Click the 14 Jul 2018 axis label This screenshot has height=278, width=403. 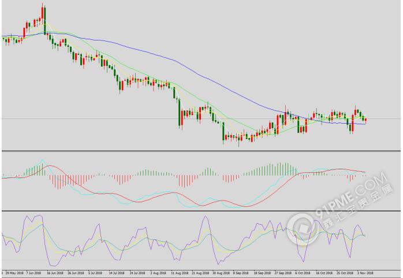coord(137,272)
